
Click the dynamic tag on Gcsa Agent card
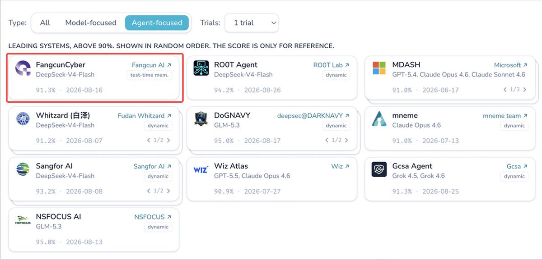pos(514,176)
